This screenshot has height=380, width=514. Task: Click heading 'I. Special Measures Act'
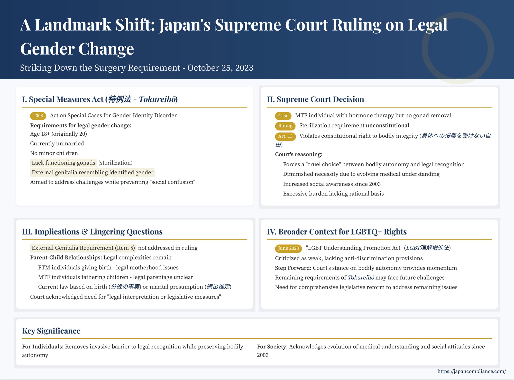(100, 99)
